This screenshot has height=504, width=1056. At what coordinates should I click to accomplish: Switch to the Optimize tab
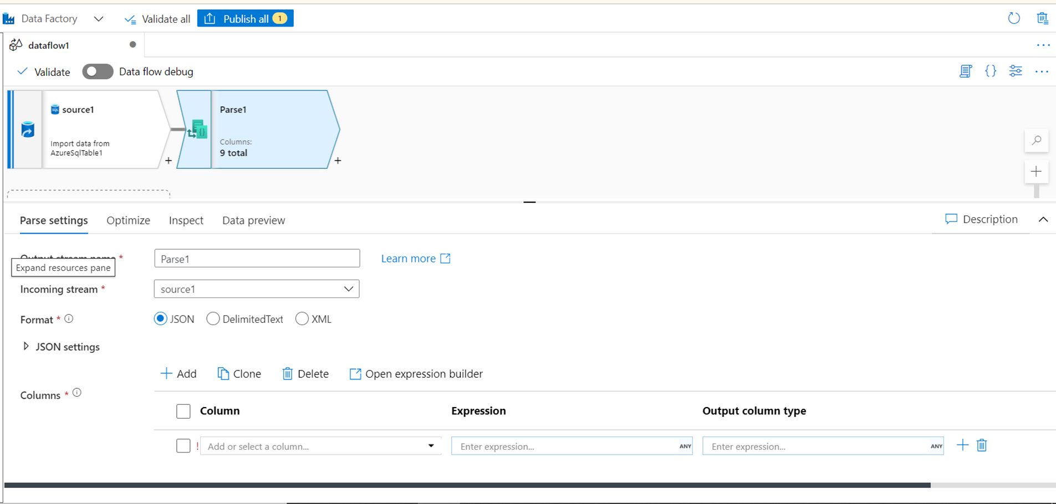pos(128,220)
